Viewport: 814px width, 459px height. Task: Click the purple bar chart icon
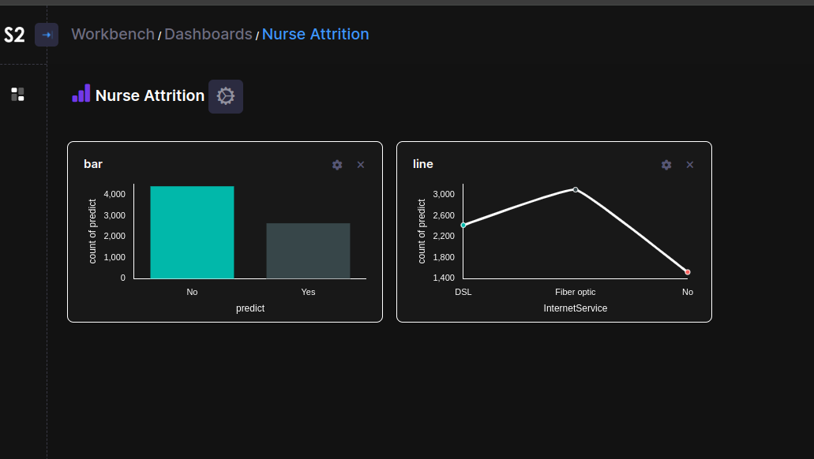[x=81, y=93]
